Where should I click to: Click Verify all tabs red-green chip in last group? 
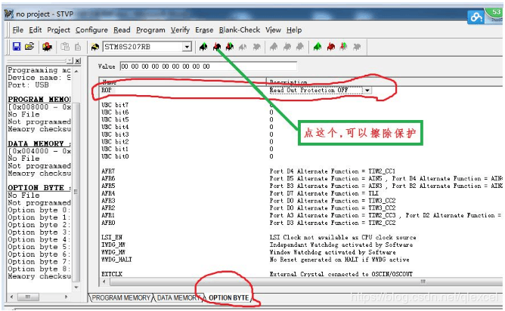coord(344,47)
